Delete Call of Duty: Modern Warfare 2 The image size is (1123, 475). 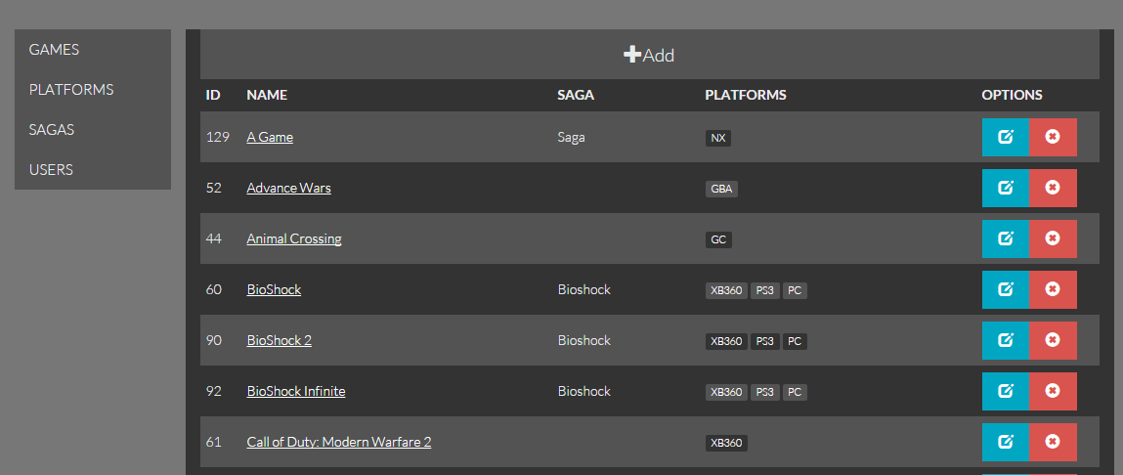pyautogui.click(x=1053, y=442)
